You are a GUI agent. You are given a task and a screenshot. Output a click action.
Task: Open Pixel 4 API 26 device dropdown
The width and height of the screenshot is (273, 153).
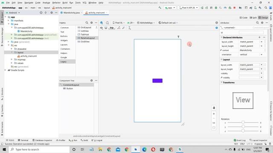[188, 8]
